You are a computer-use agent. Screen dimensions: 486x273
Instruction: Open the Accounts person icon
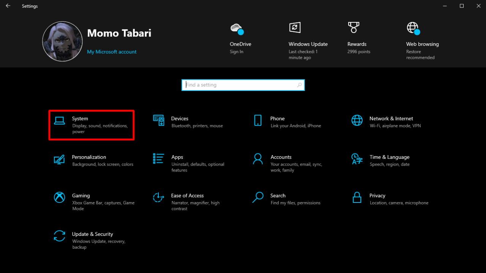coord(258,159)
